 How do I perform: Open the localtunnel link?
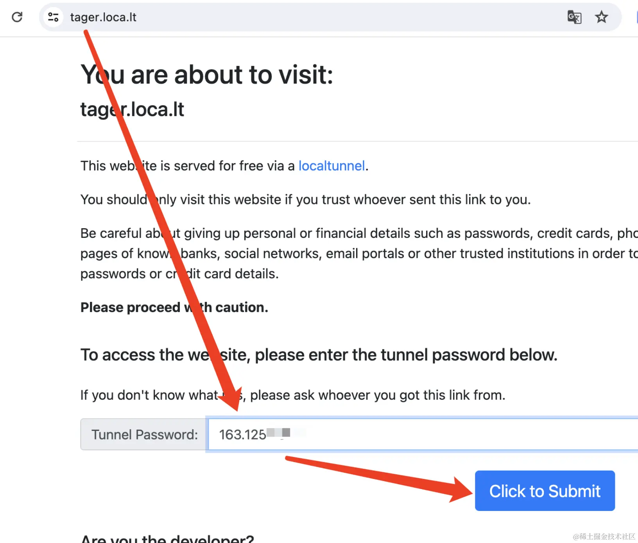pos(332,166)
